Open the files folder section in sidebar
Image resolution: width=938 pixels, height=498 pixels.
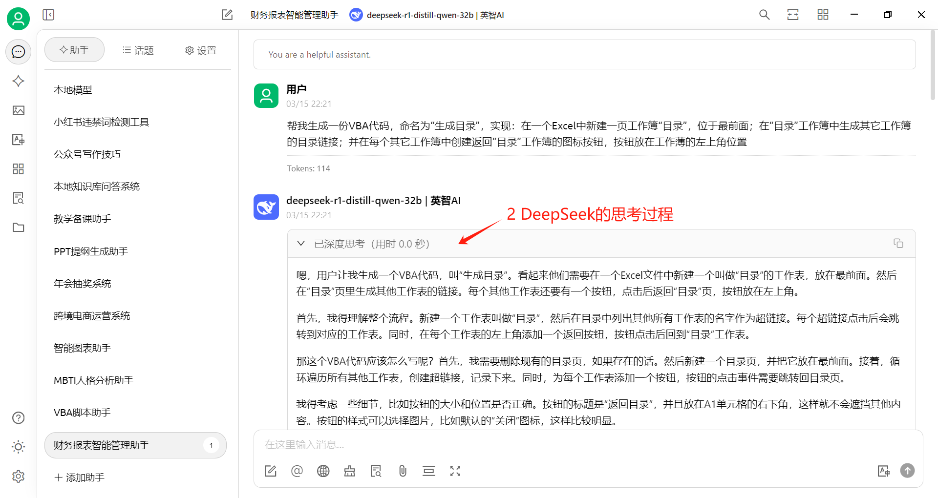(18, 228)
